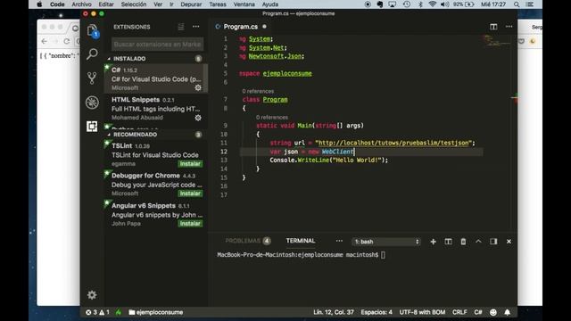
Task: Clear extensions search results icon
Action: tap(181, 27)
